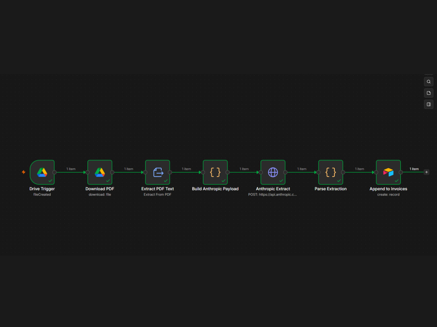The width and height of the screenshot is (437, 327).
Task: Select the Parse Extraction code node
Action: click(x=330, y=172)
